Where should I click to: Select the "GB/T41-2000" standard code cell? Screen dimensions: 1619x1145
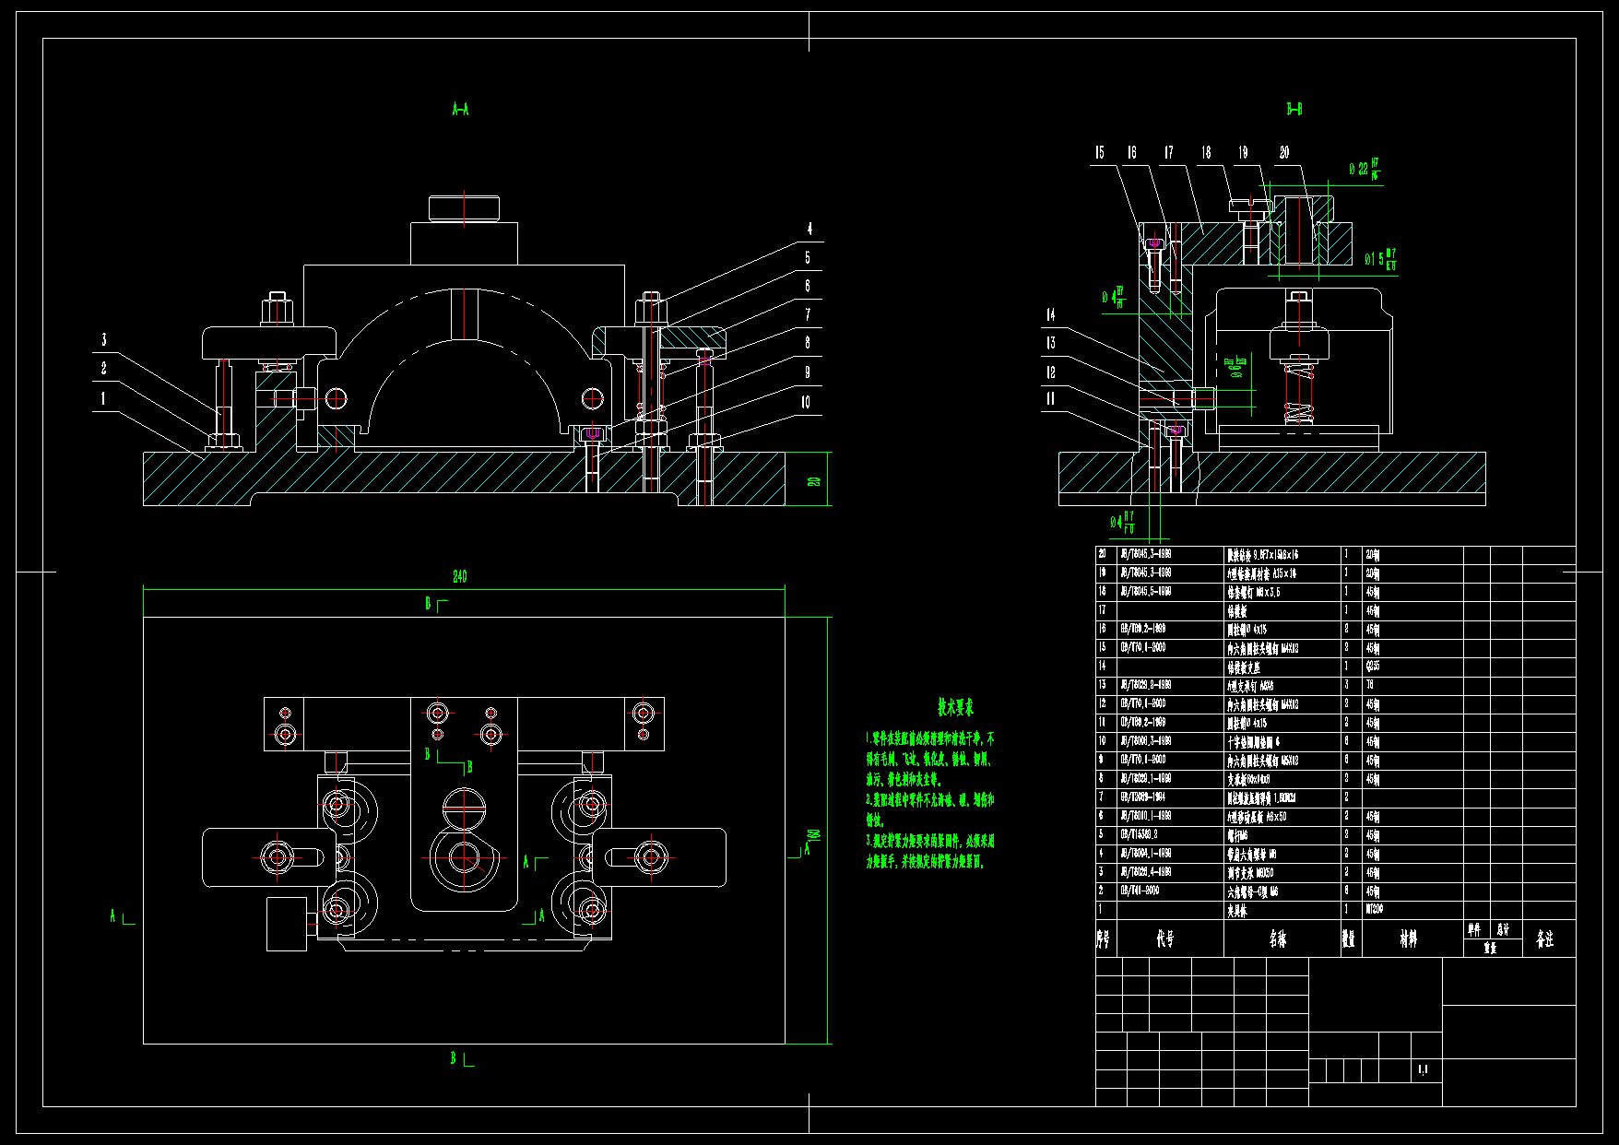pyautogui.click(x=1140, y=891)
